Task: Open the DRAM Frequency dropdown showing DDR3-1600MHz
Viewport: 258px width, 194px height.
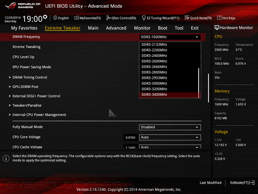Action: (170, 37)
